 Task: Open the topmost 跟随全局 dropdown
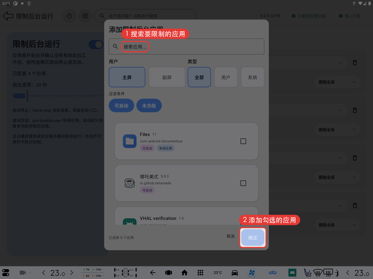click(x=338, y=82)
